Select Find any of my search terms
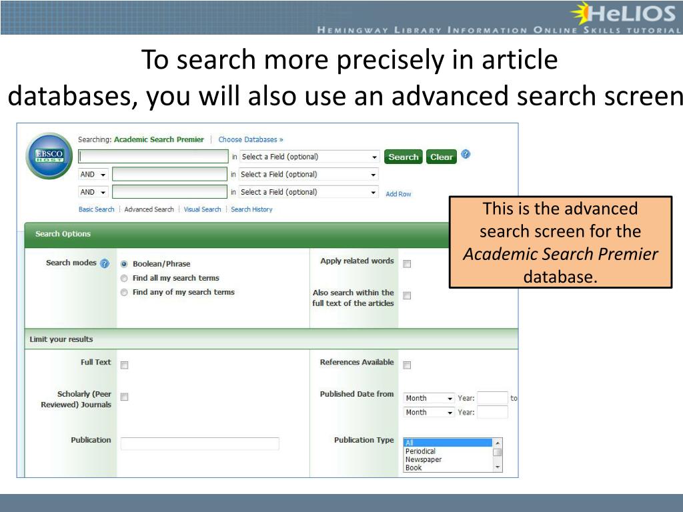Image resolution: width=683 pixels, height=512 pixels. 124,292
